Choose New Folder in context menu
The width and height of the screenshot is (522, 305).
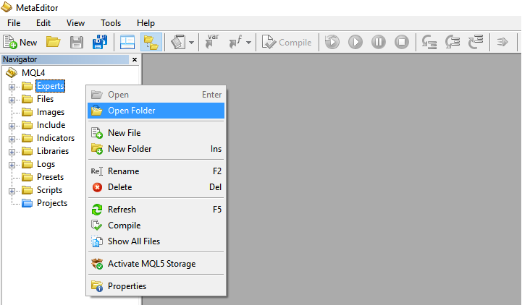point(156,149)
